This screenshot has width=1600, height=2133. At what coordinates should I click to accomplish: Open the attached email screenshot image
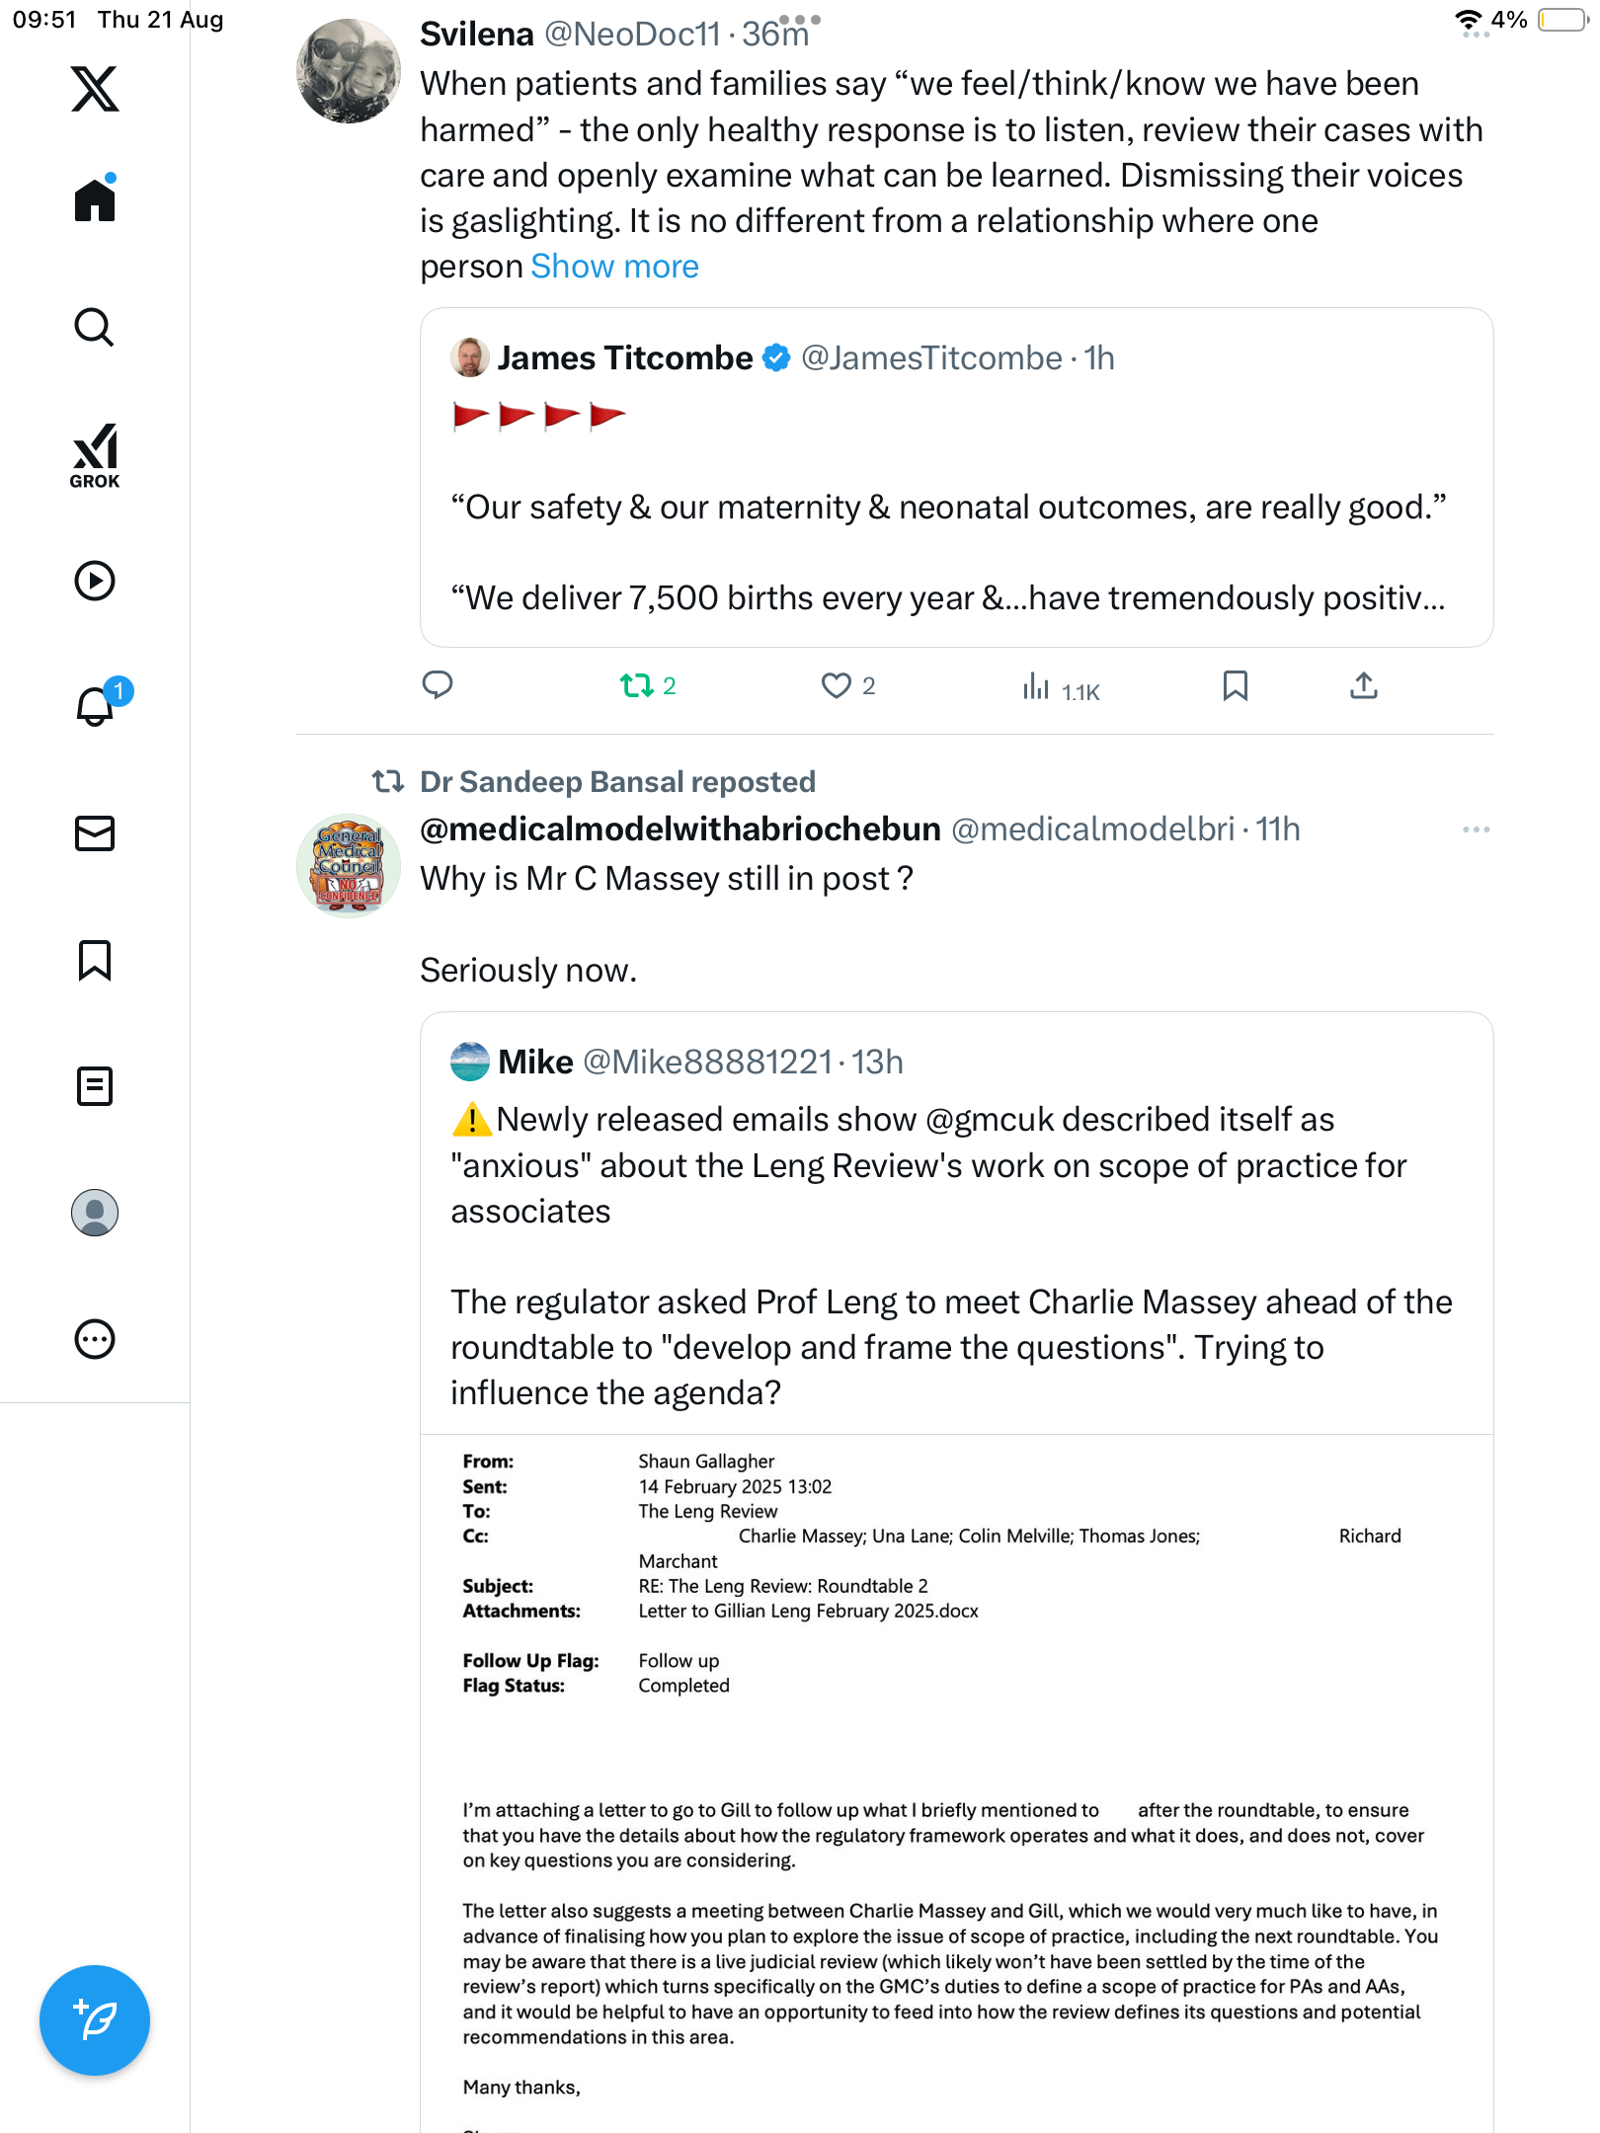pos(956,1777)
